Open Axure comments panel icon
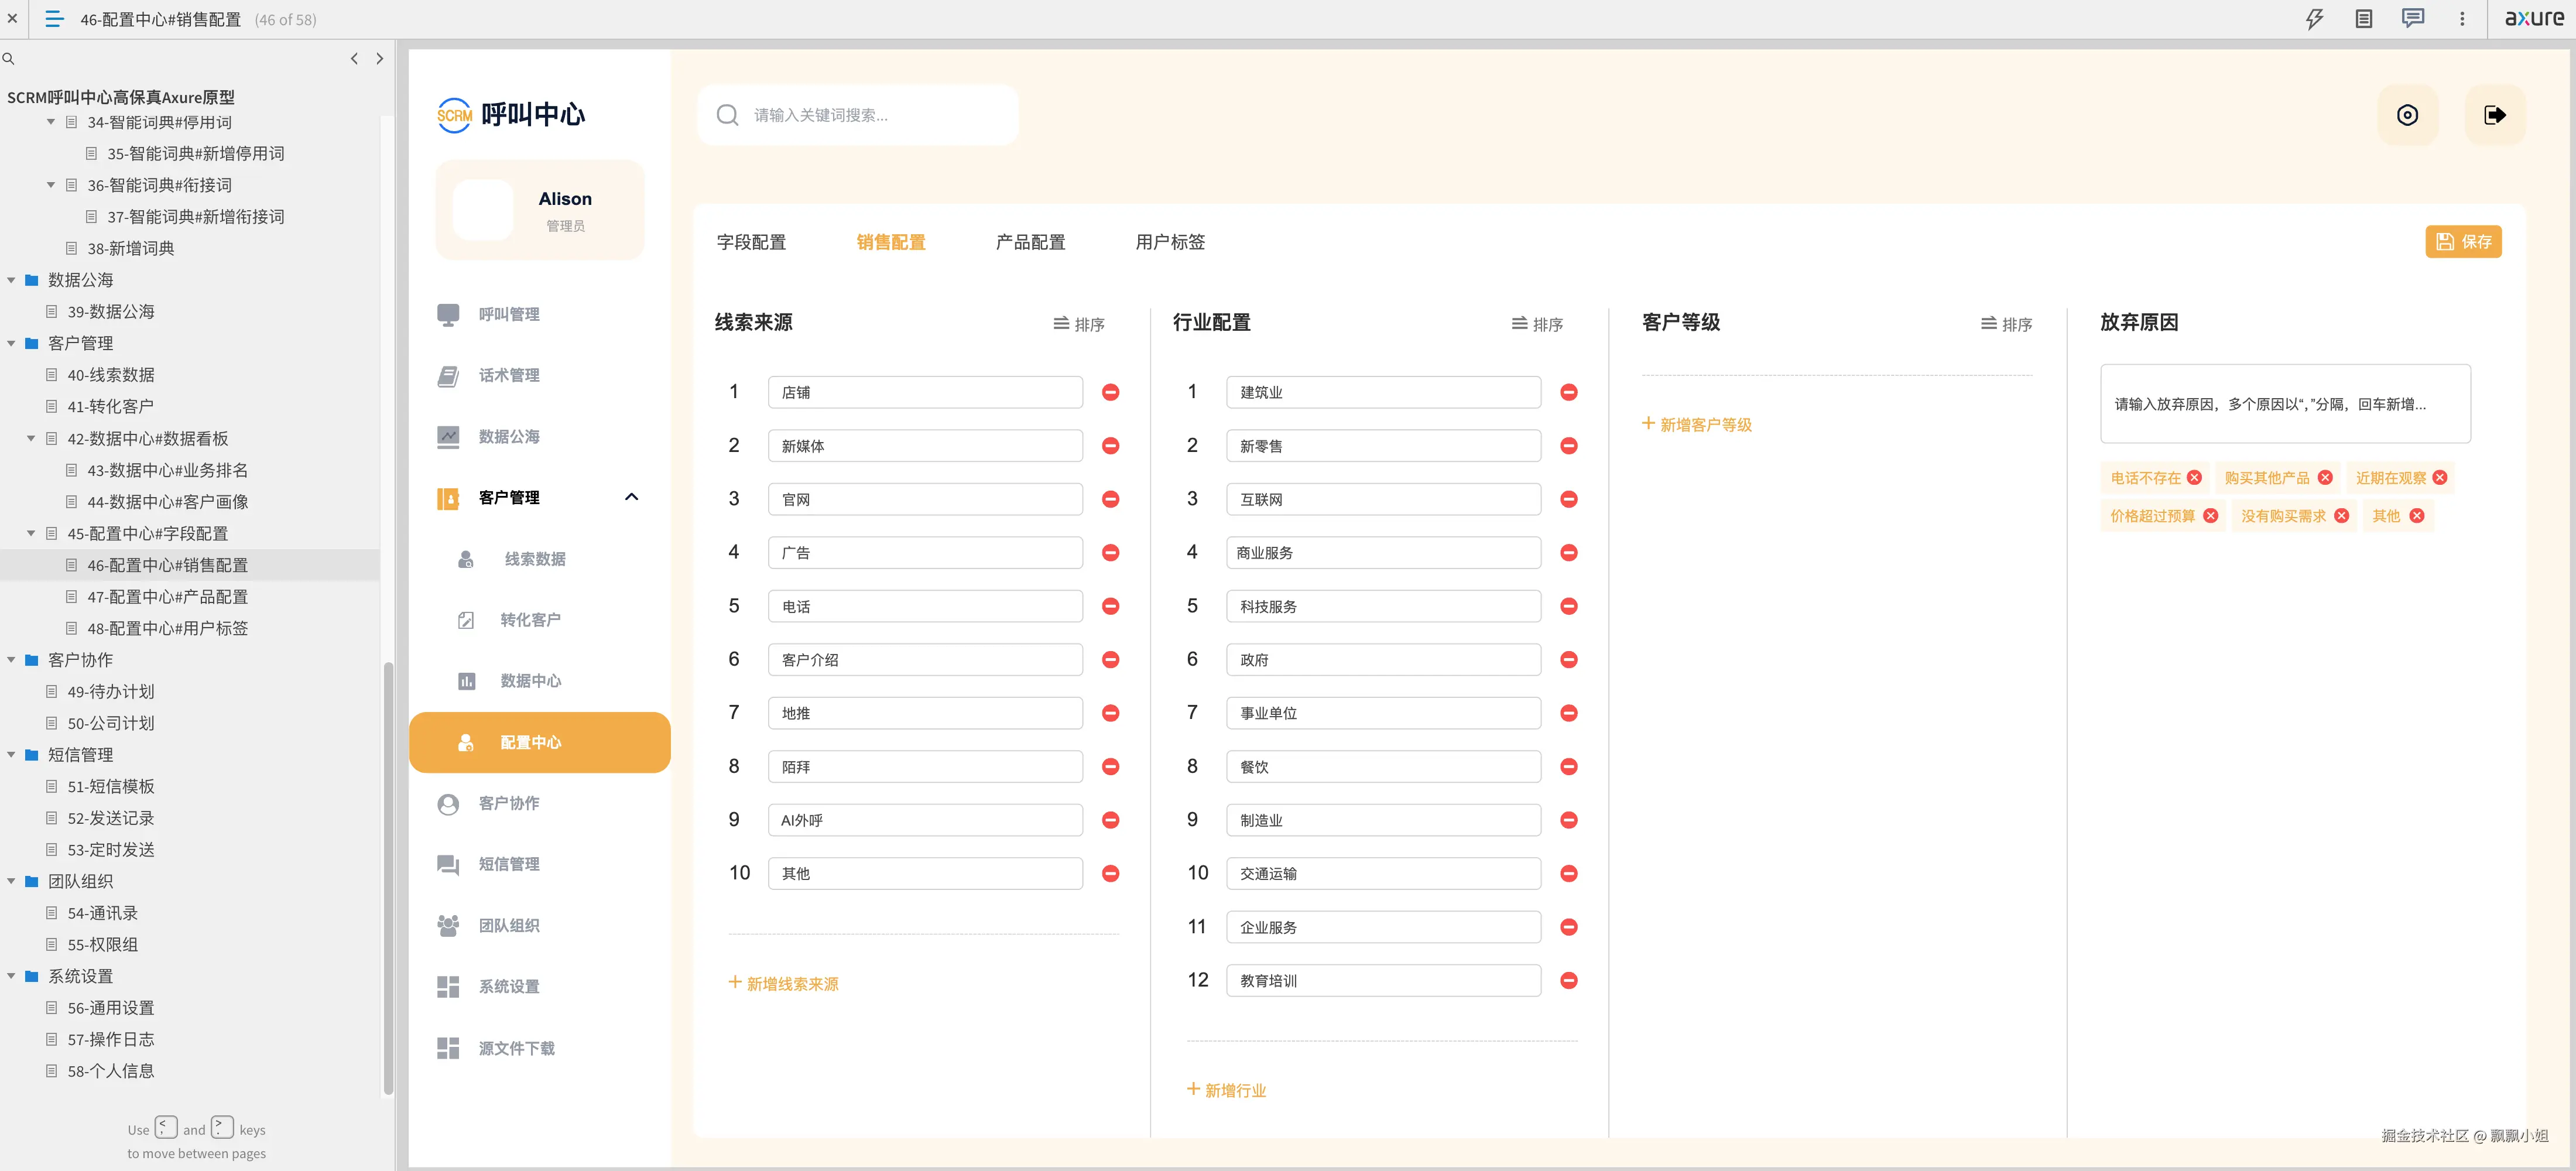Image resolution: width=2576 pixels, height=1171 pixels. tap(2412, 19)
